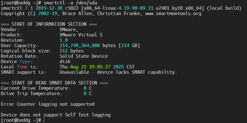Click the cursor at the final shell prompt

[x=44, y=120]
